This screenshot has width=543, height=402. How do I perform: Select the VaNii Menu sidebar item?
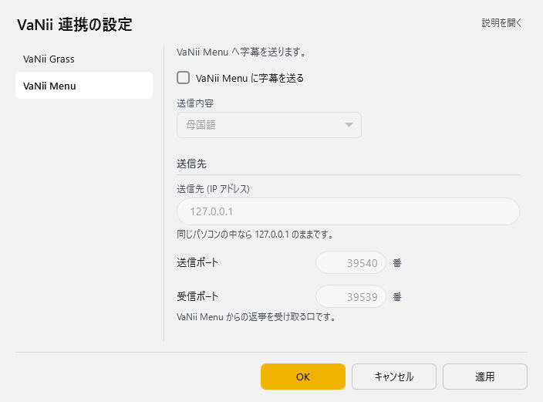(x=84, y=86)
